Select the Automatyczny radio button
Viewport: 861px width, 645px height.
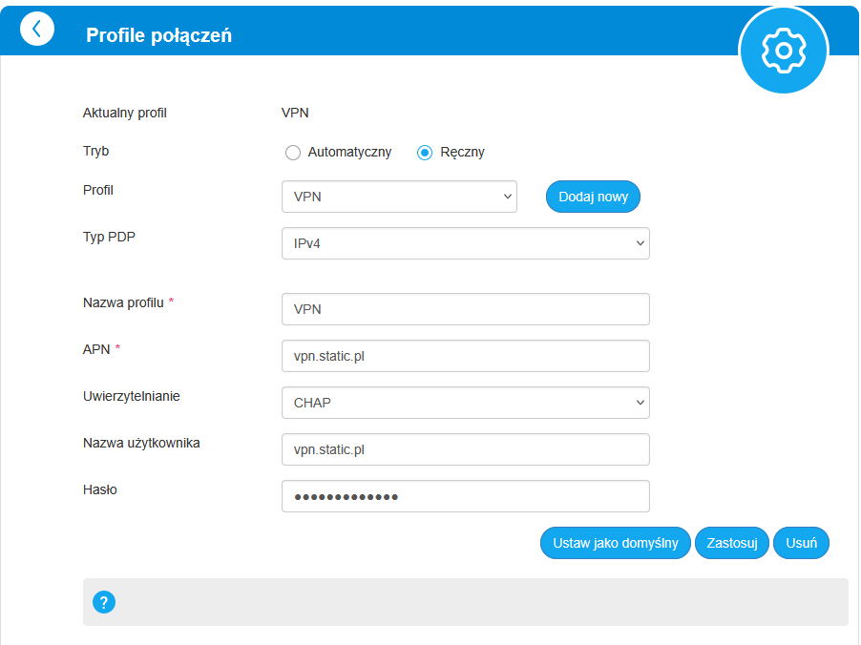coord(293,153)
